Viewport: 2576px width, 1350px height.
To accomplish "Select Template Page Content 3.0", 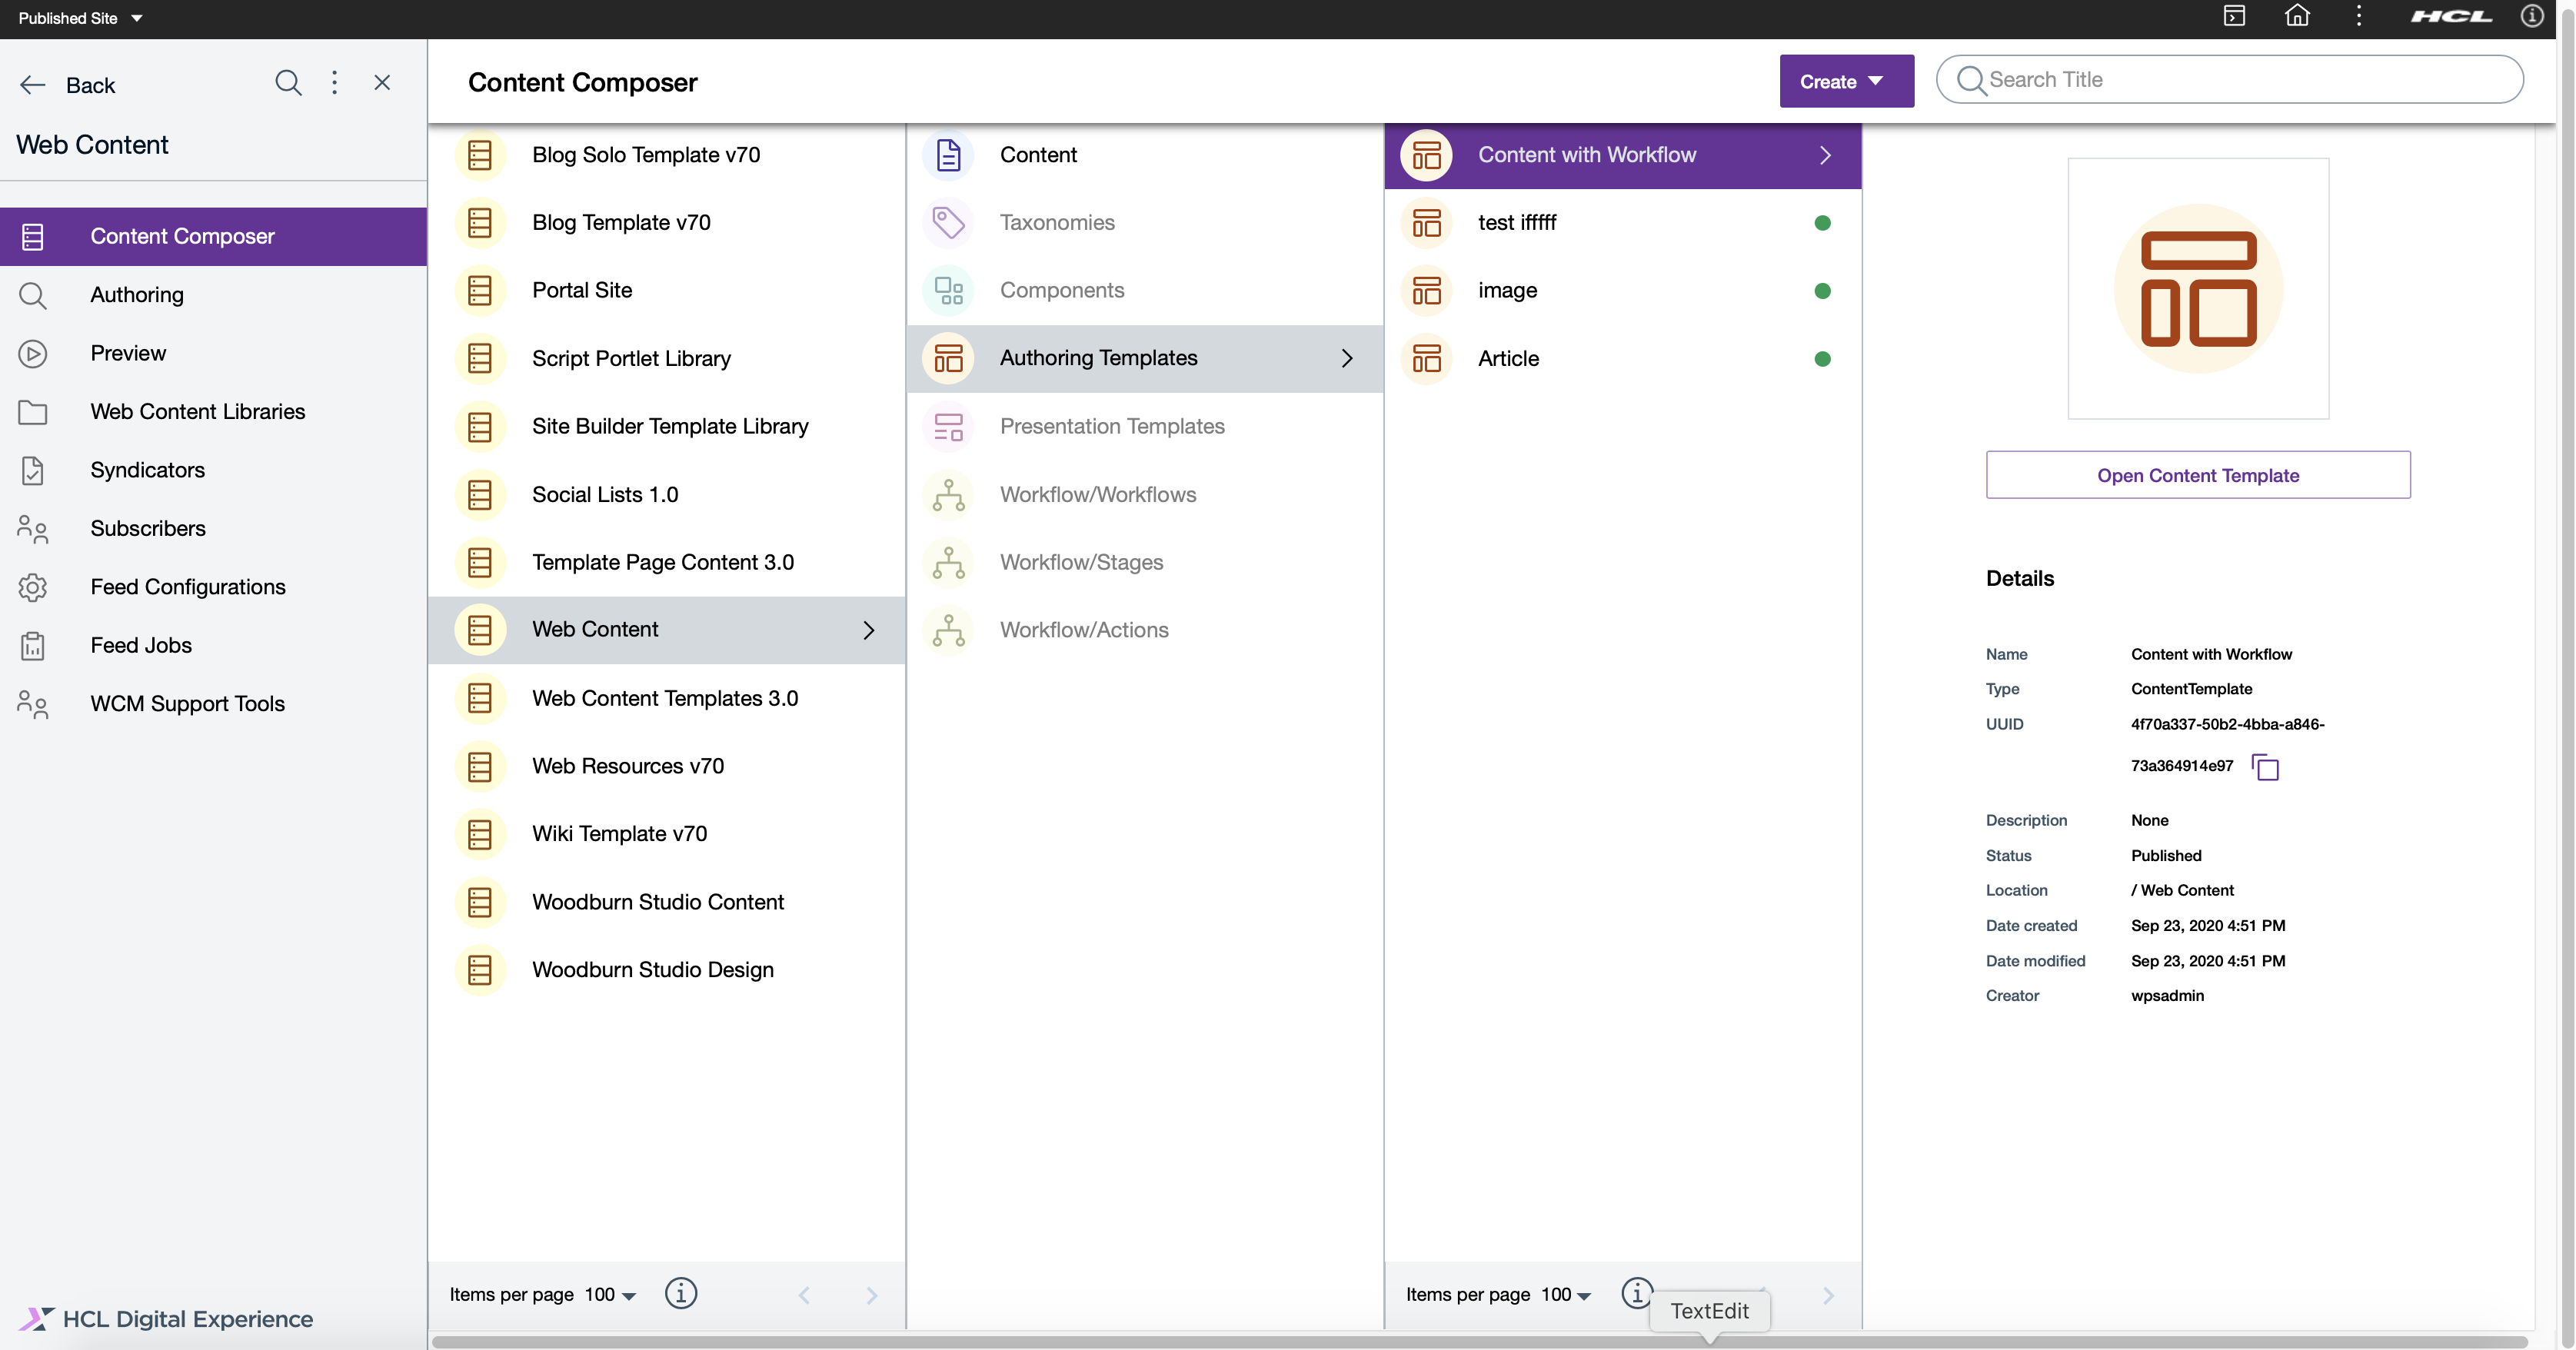I will click(667, 562).
